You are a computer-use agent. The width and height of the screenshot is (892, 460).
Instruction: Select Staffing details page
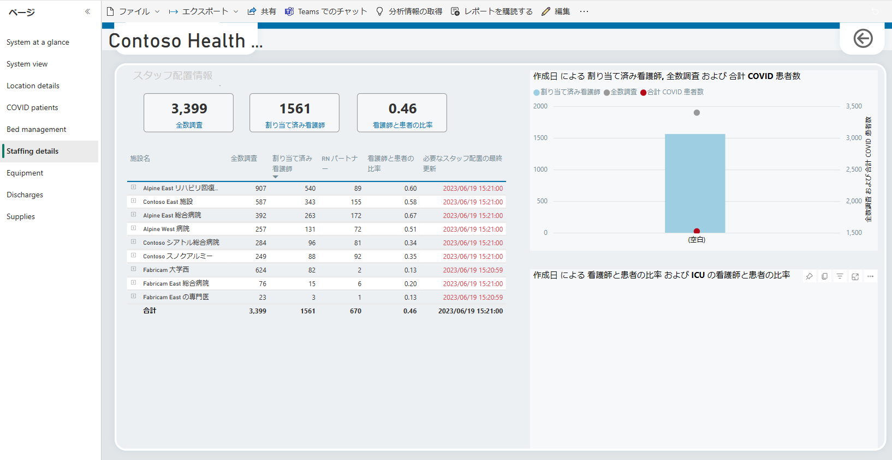click(49, 151)
